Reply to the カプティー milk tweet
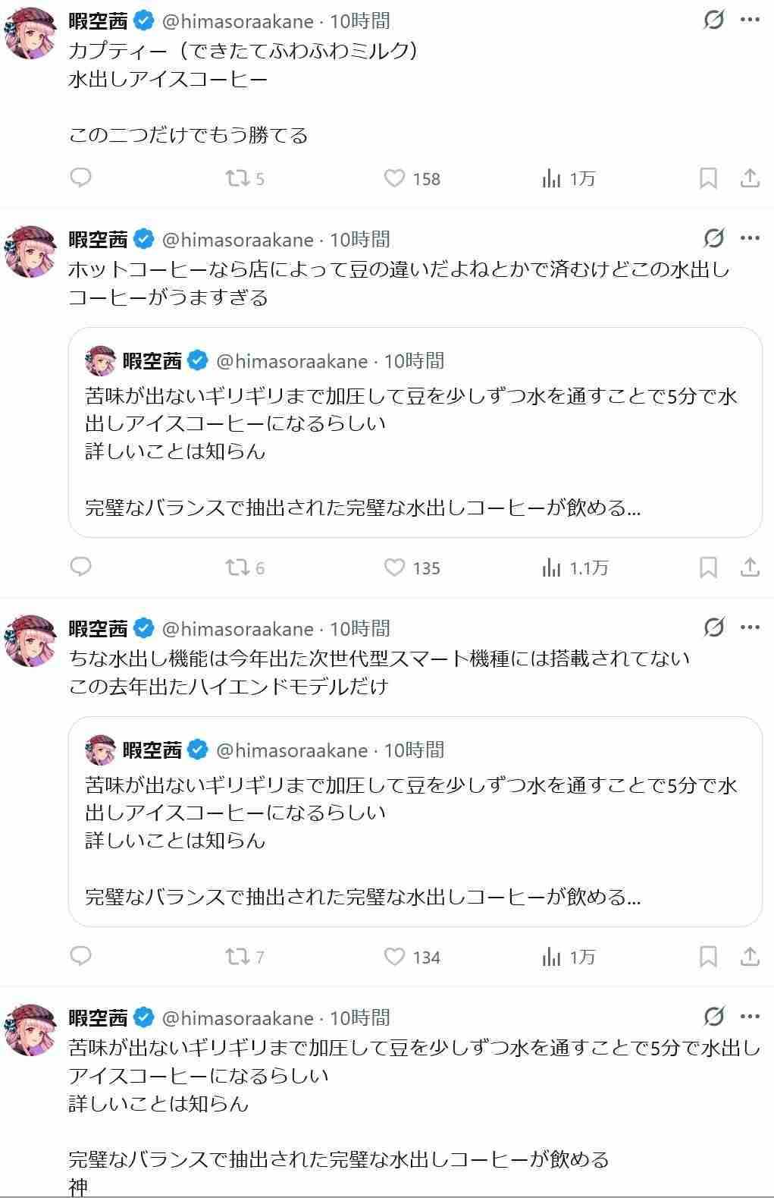 pos(80,178)
